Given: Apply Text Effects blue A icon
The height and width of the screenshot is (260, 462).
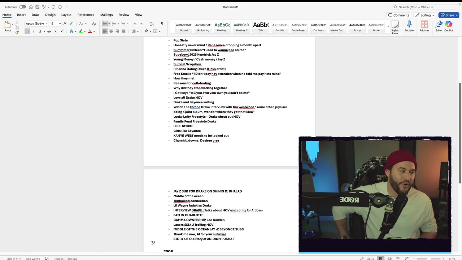Looking at the screenshot, I should (x=71, y=31).
